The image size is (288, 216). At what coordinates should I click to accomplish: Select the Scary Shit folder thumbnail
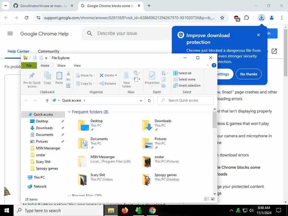pos(82,180)
